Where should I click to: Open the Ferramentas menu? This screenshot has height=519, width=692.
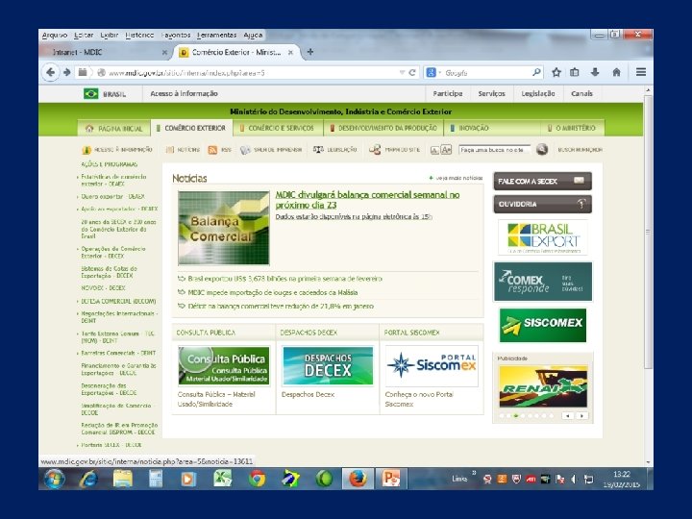click(x=216, y=35)
